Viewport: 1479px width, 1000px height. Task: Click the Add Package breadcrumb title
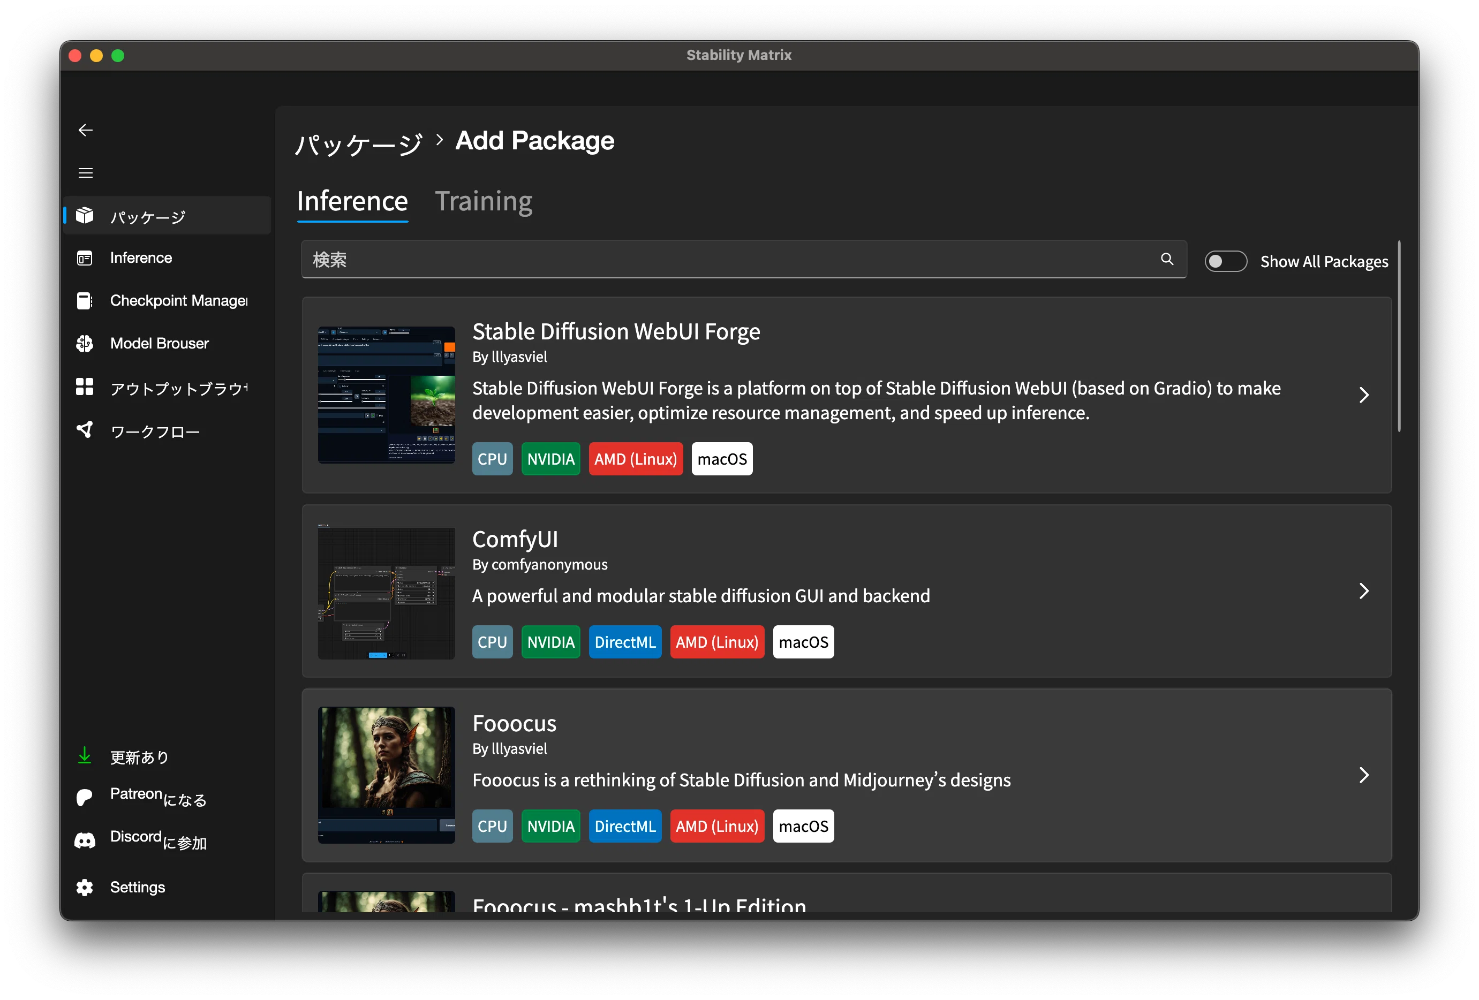pos(534,141)
